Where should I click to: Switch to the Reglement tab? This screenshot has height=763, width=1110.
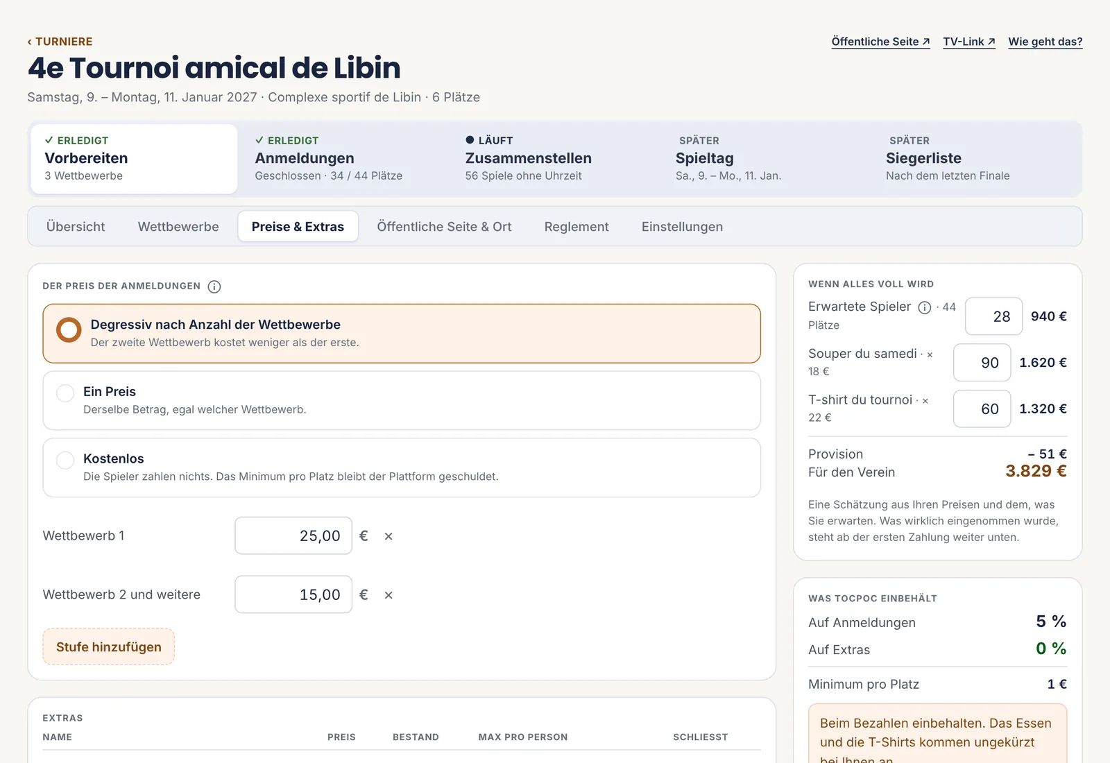[x=577, y=227]
